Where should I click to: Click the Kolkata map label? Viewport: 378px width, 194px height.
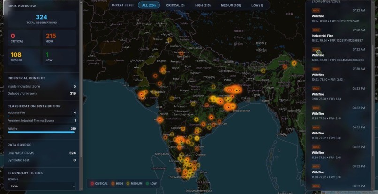click(x=246, y=98)
